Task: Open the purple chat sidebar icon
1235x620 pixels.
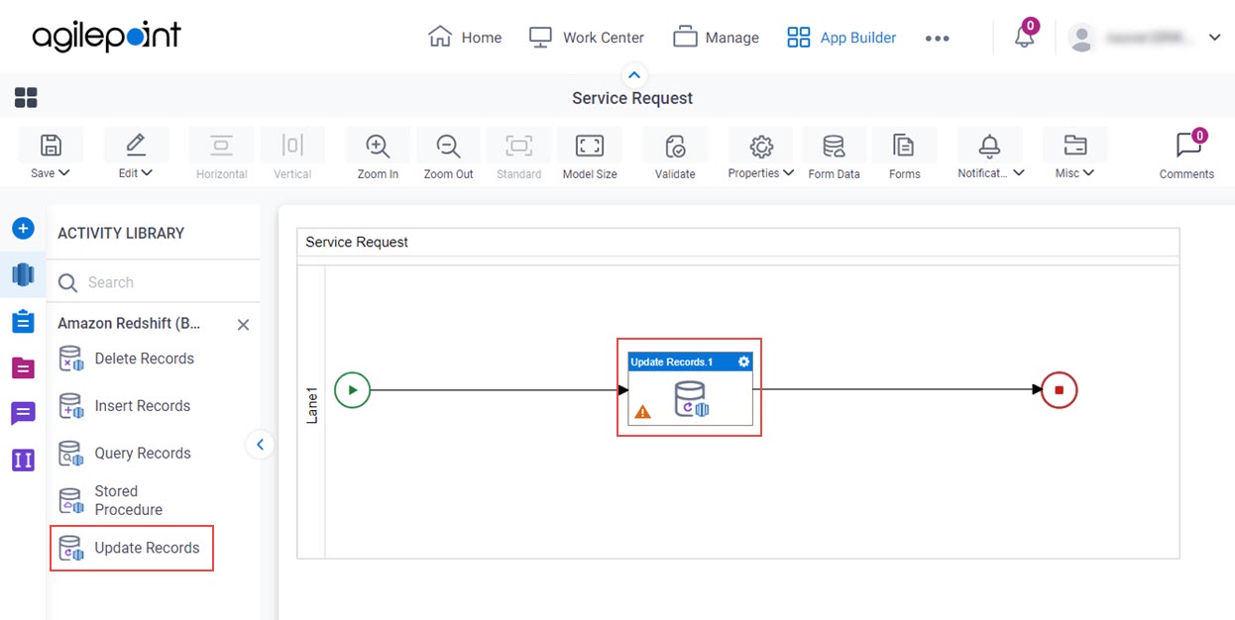Action: [23, 413]
